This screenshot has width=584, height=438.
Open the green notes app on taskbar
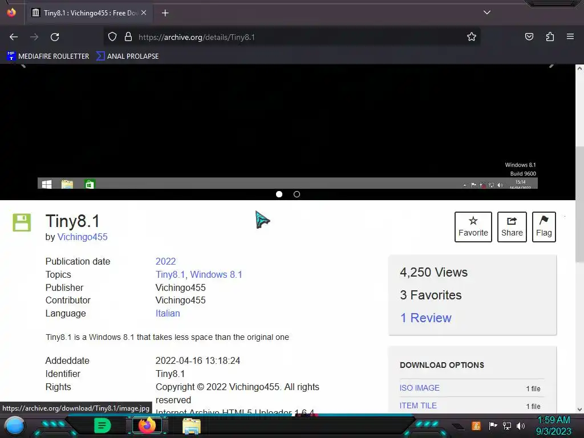click(102, 425)
